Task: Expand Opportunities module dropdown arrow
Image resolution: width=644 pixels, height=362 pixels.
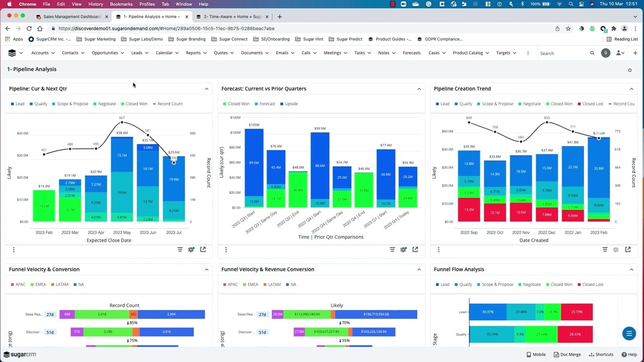Action: 122,53
